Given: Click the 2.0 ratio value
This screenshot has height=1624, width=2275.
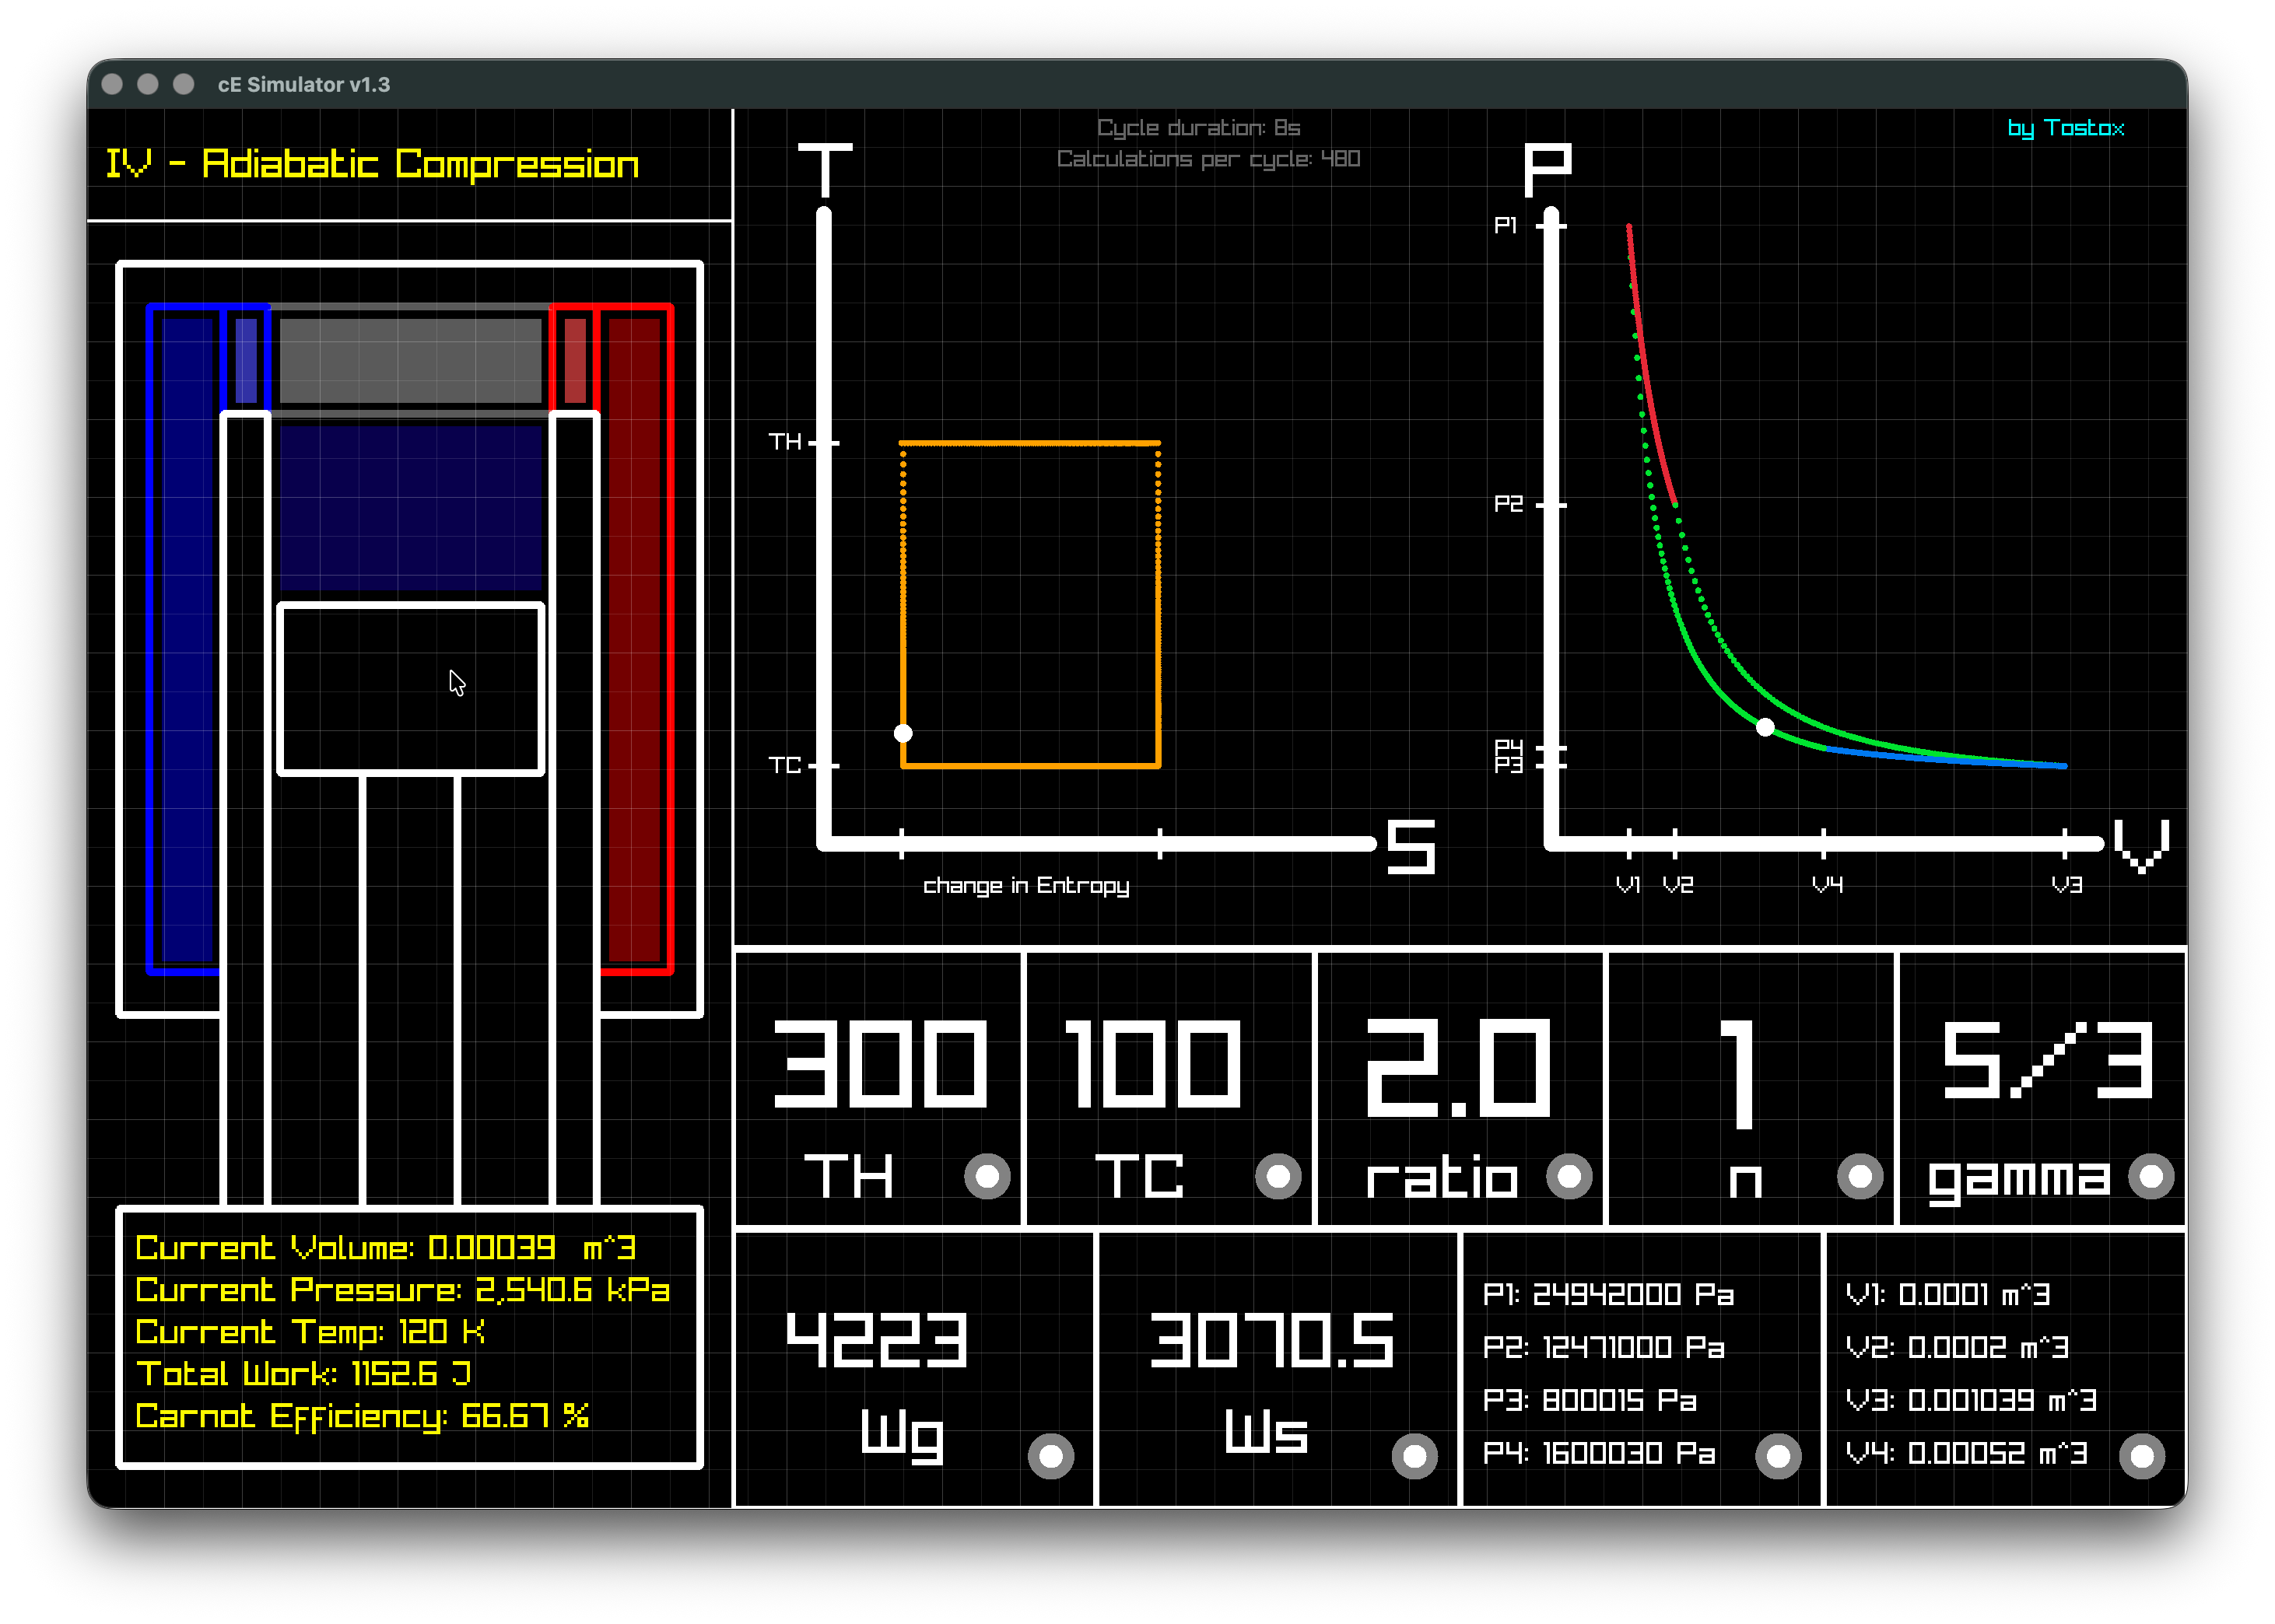Looking at the screenshot, I should [x=1459, y=1067].
